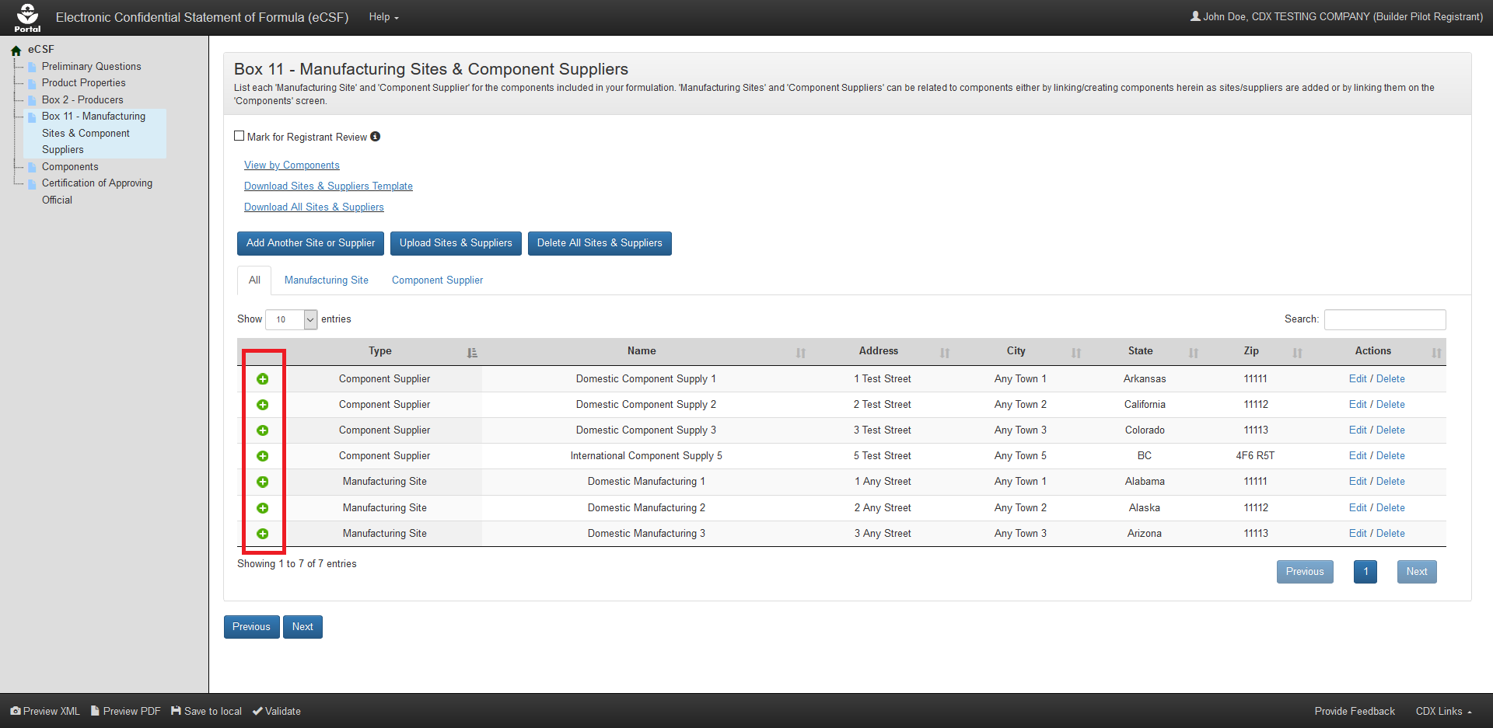The height and width of the screenshot is (728, 1493).
Task: Sort table by the Type column
Action: (x=380, y=351)
